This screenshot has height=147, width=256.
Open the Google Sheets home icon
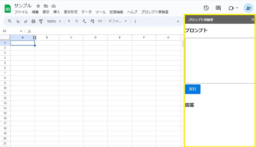(7, 9)
